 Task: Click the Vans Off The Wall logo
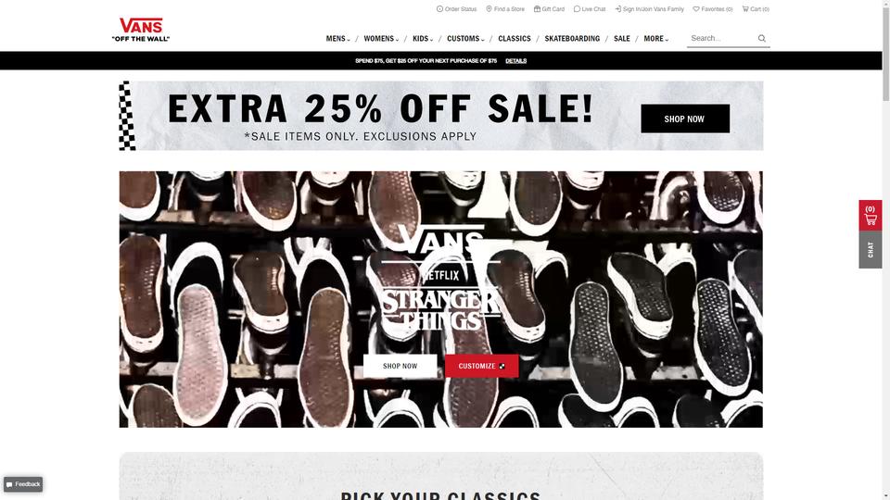[141, 30]
